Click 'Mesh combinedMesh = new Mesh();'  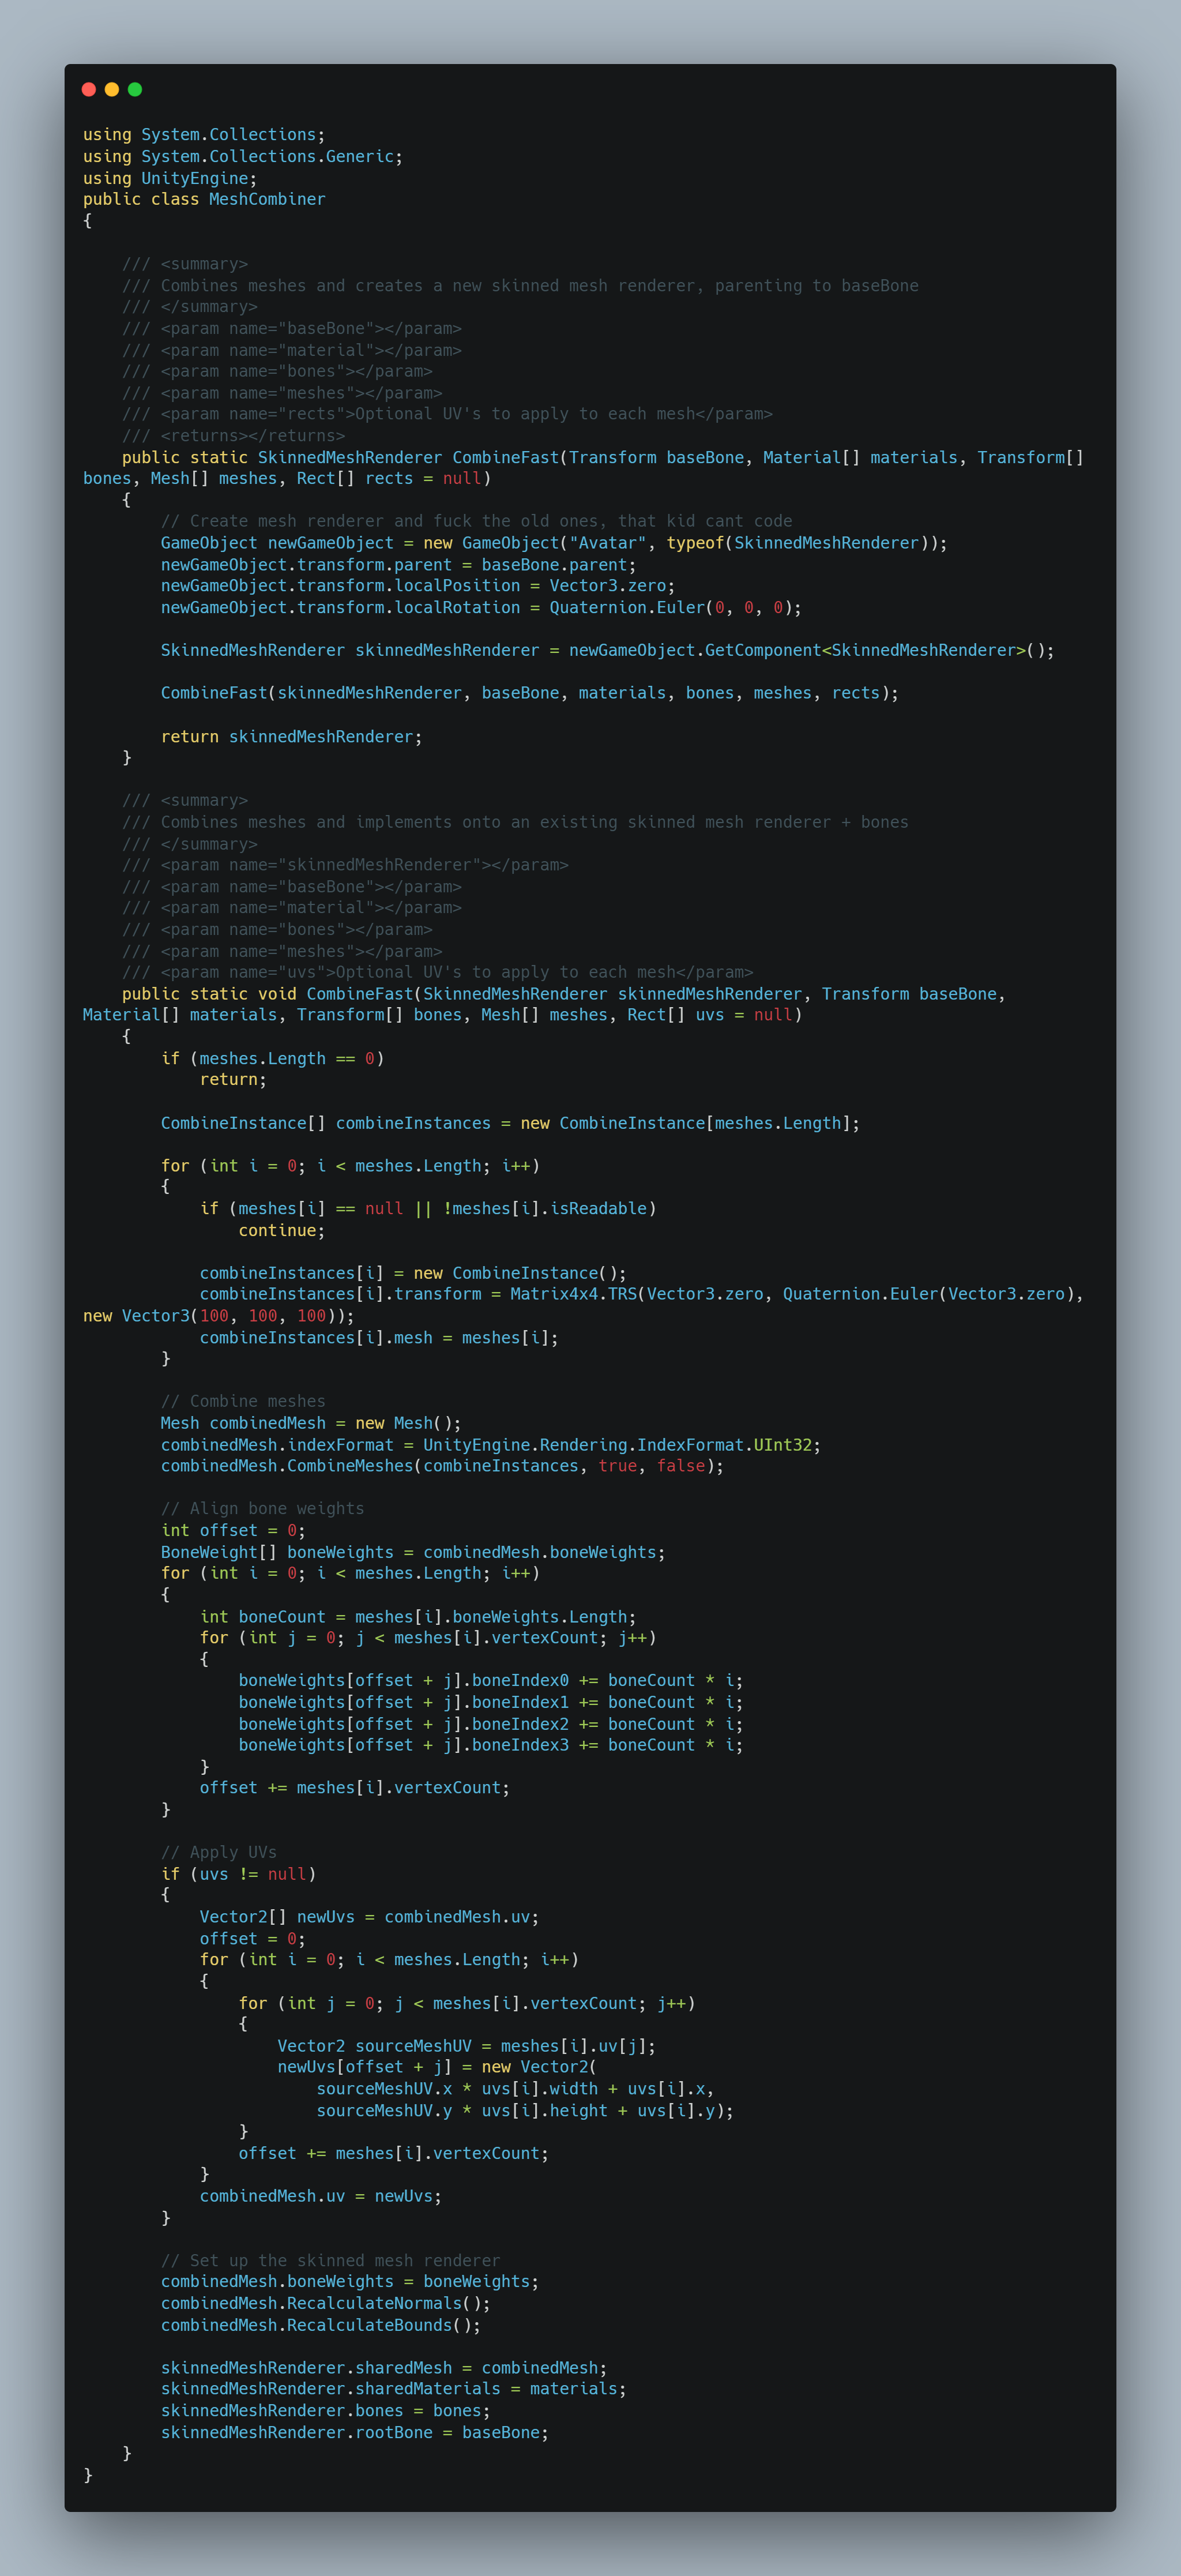click(x=311, y=1423)
